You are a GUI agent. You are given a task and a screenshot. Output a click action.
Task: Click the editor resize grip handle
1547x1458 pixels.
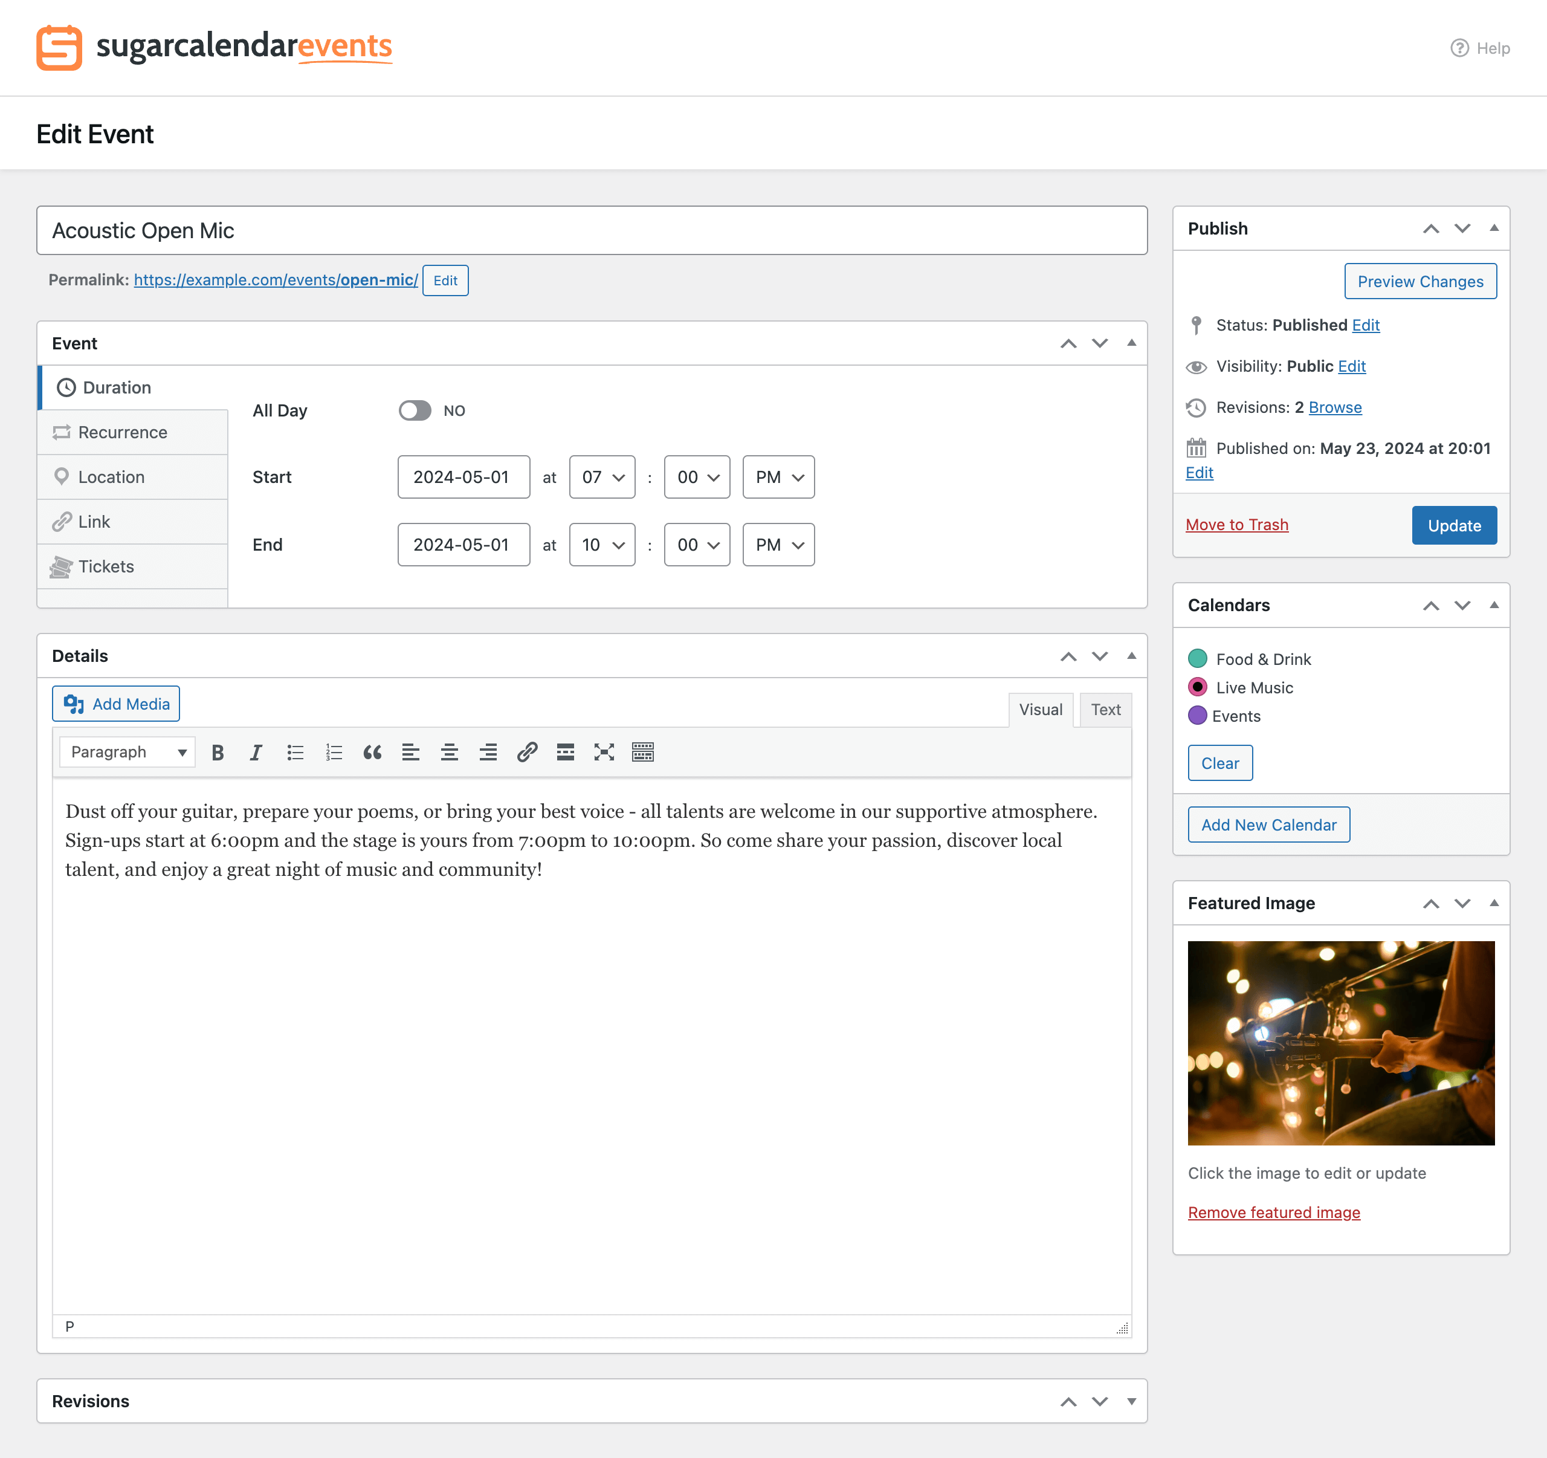pyautogui.click(x=1122, y=1328)
